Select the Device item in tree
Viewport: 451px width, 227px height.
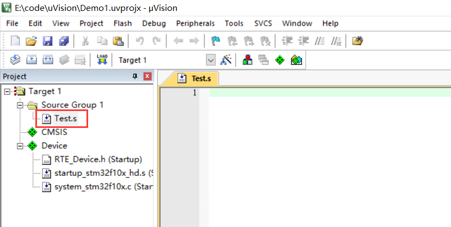pos(54,146)
